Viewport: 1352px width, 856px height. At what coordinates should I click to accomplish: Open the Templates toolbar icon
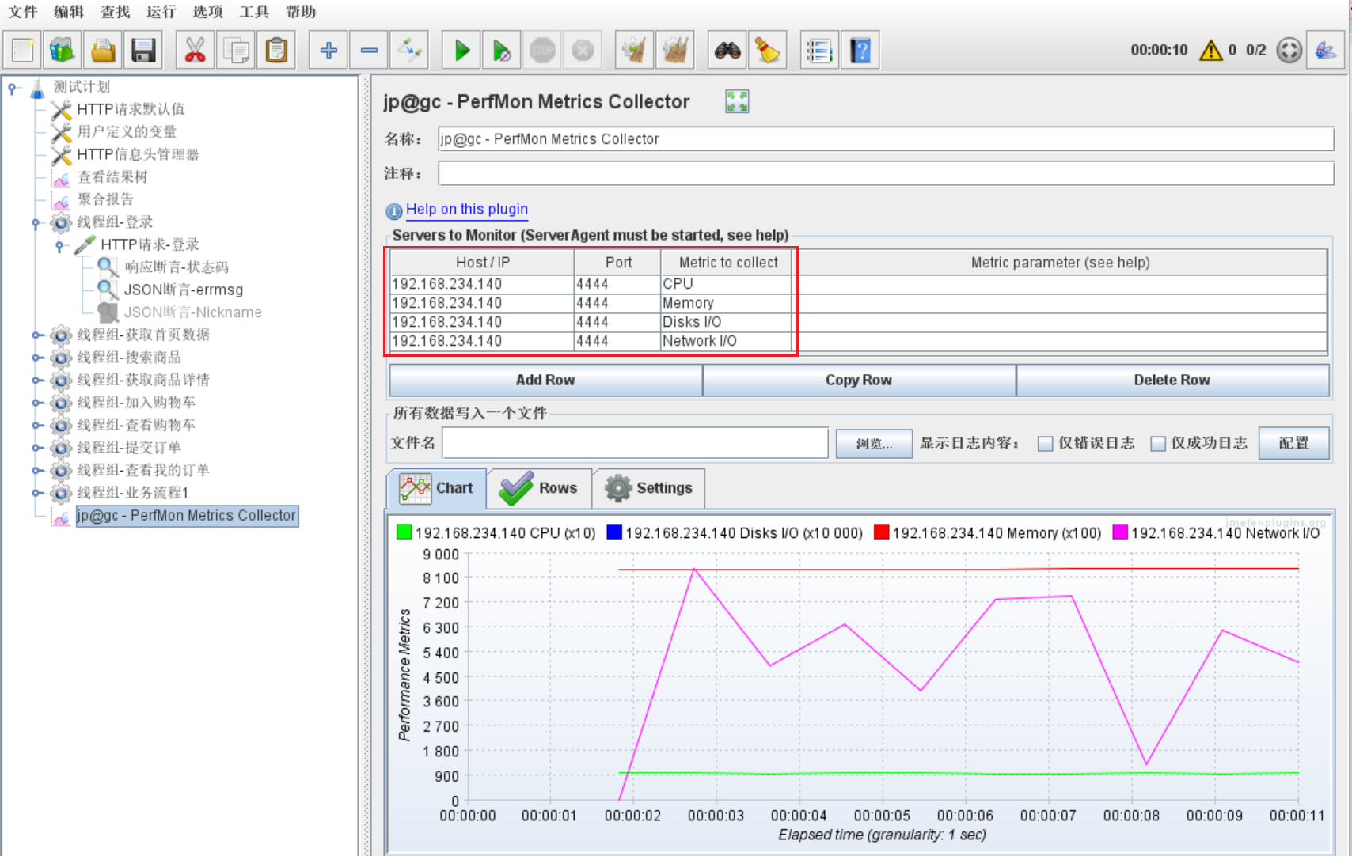(63, 51)
